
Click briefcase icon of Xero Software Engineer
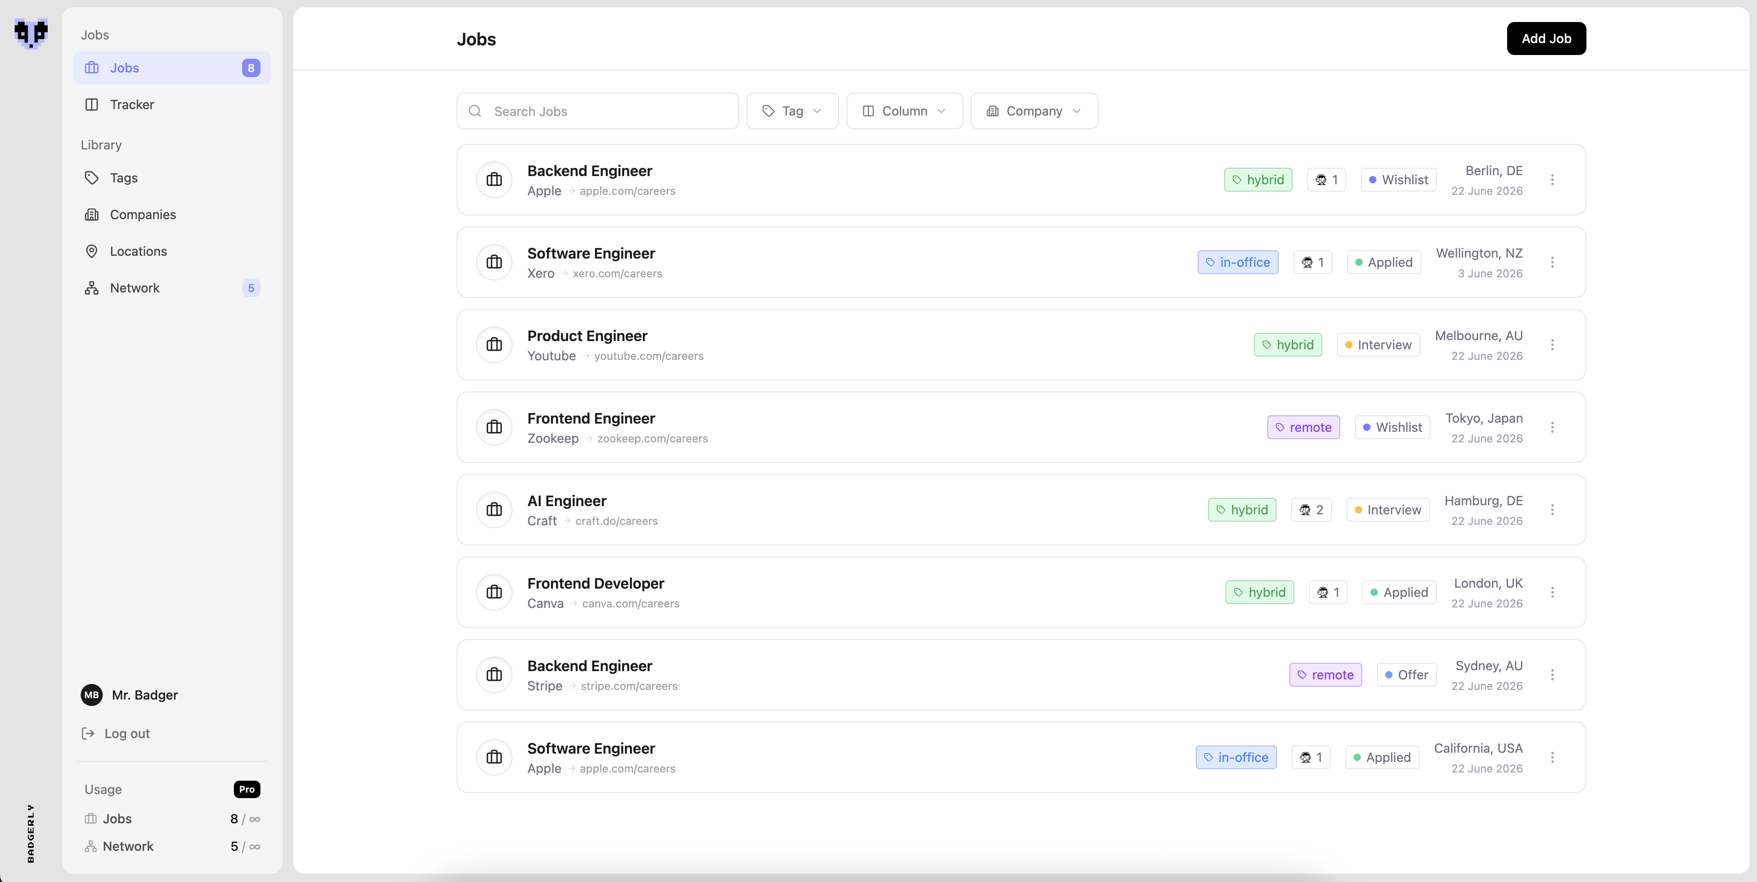pyautogui.click(x=494, y=263)
